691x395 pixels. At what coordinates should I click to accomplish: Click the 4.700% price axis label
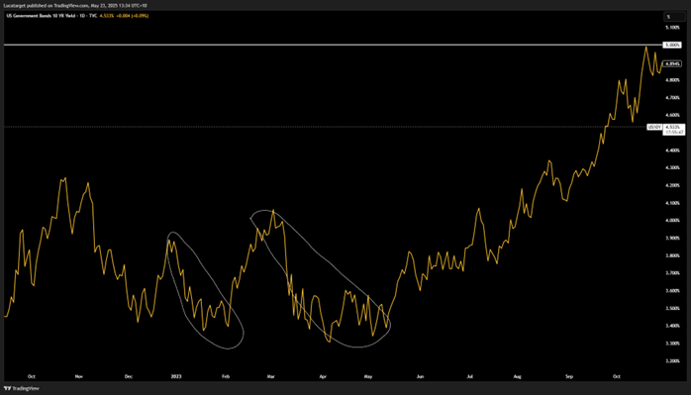pos(672,97)
